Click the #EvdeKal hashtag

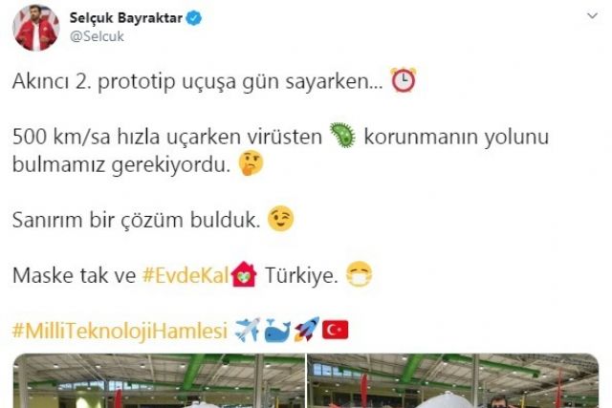pyautogui.click(x=186, y=275)
